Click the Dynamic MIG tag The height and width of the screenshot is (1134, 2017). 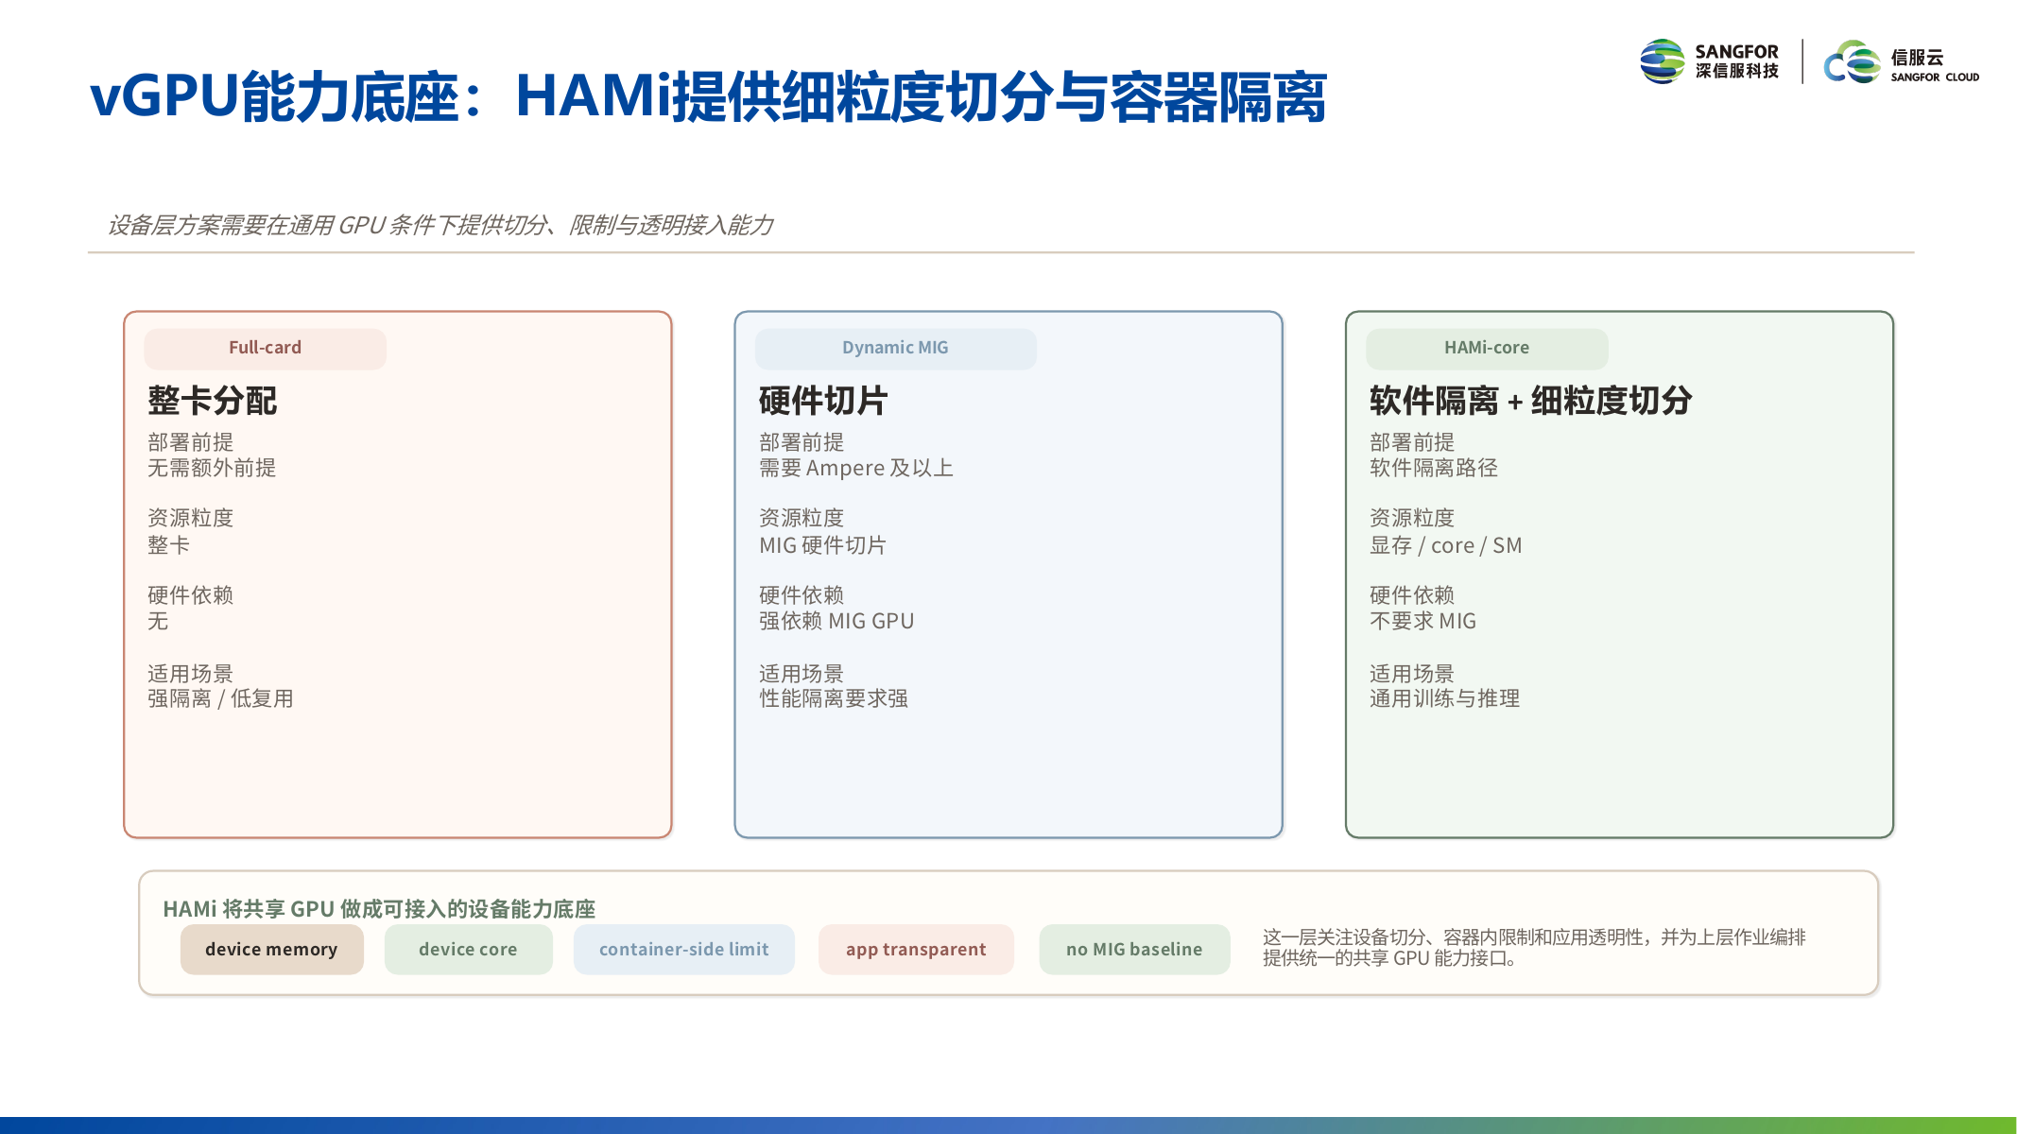(x=895, y=348)
